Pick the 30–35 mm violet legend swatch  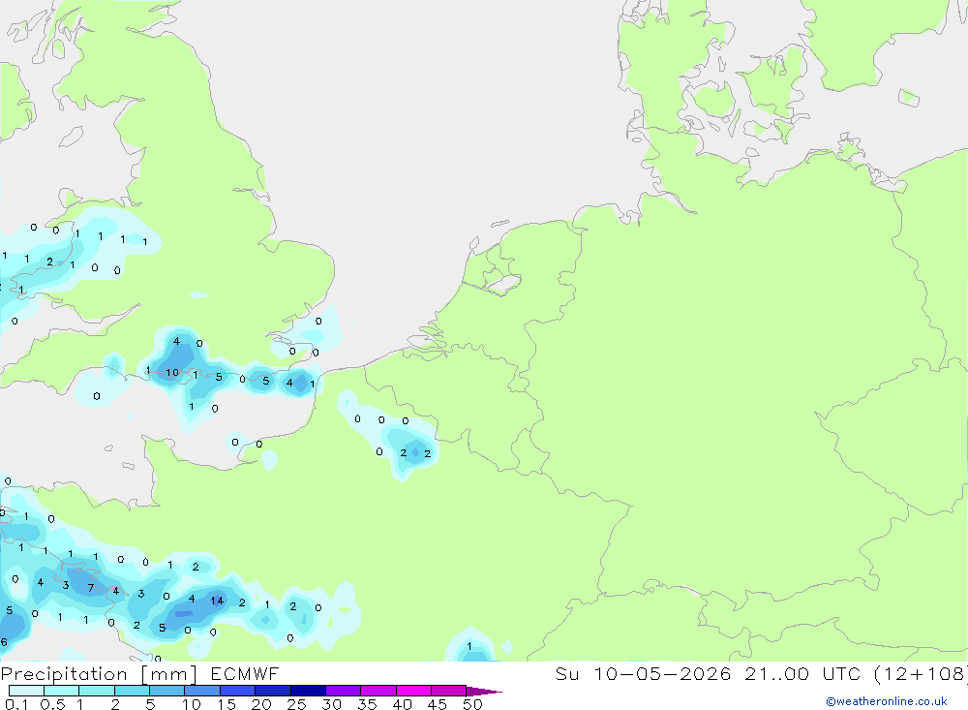tap(344, 691)
